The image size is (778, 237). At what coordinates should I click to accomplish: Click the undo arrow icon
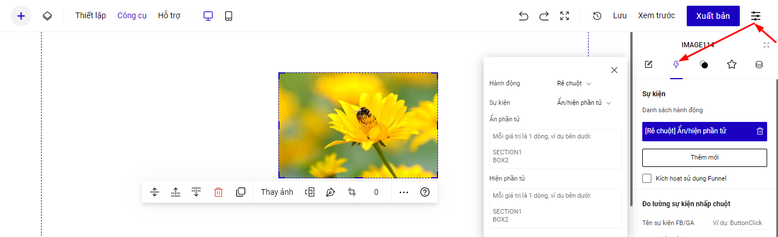pyautogui.click(x=523, y=16)
